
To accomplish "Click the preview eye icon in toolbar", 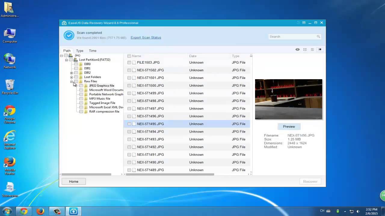I will pyautogui.click(x=297, y=49).
